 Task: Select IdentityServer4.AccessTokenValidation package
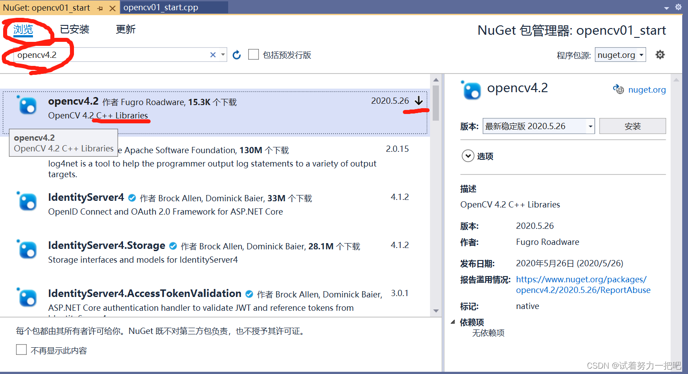(215, 301)
